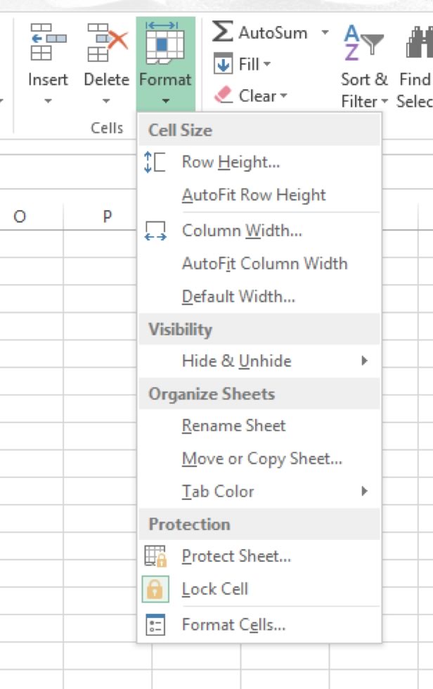Select Move or Copy Sheet

[x=261, y=459]
